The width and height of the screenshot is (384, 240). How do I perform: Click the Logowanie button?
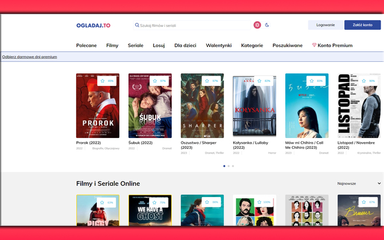click(x=326, y=25)
